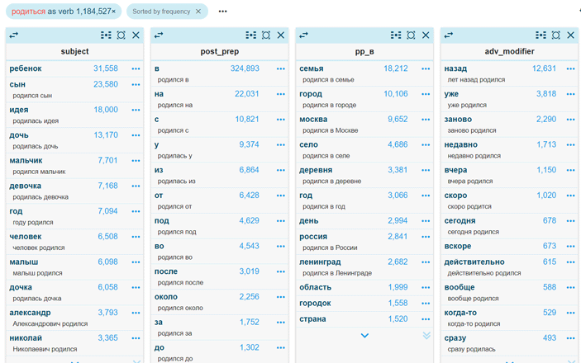Open the concordance view icon for post_prep column
581x363 pixels.
[250, 35]
